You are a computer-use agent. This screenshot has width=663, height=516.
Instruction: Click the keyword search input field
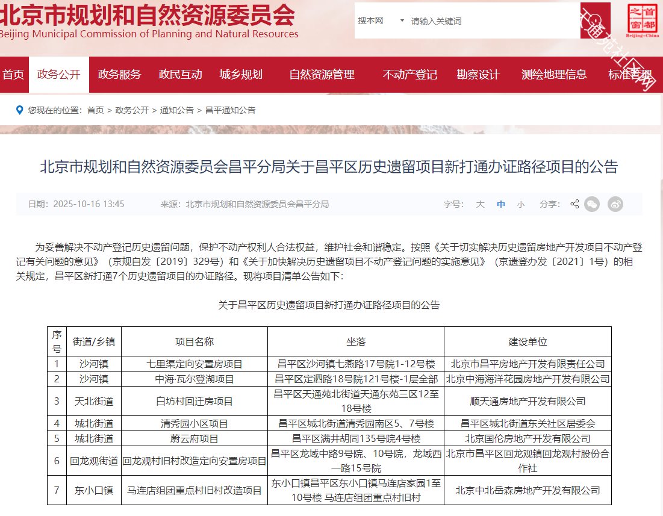point(491,21)
